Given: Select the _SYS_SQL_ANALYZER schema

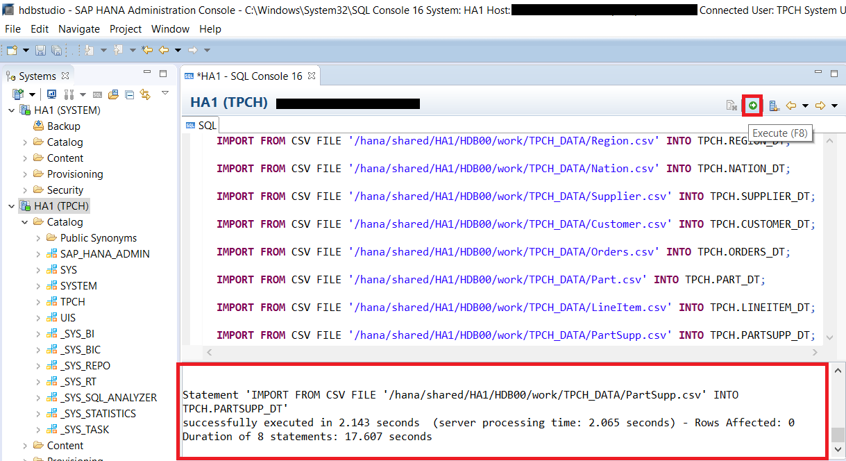Looking at the screenshot, I should point(101,398).
